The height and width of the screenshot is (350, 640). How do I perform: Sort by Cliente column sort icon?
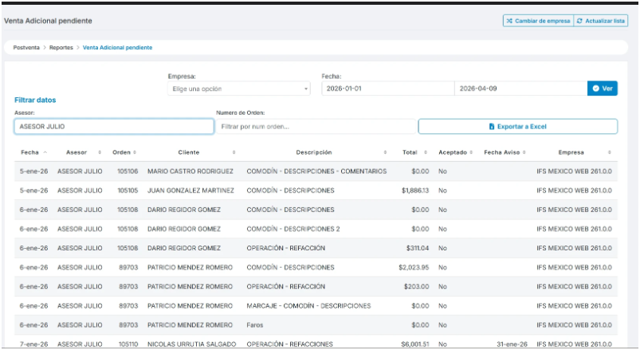click(x=234, y=152)
